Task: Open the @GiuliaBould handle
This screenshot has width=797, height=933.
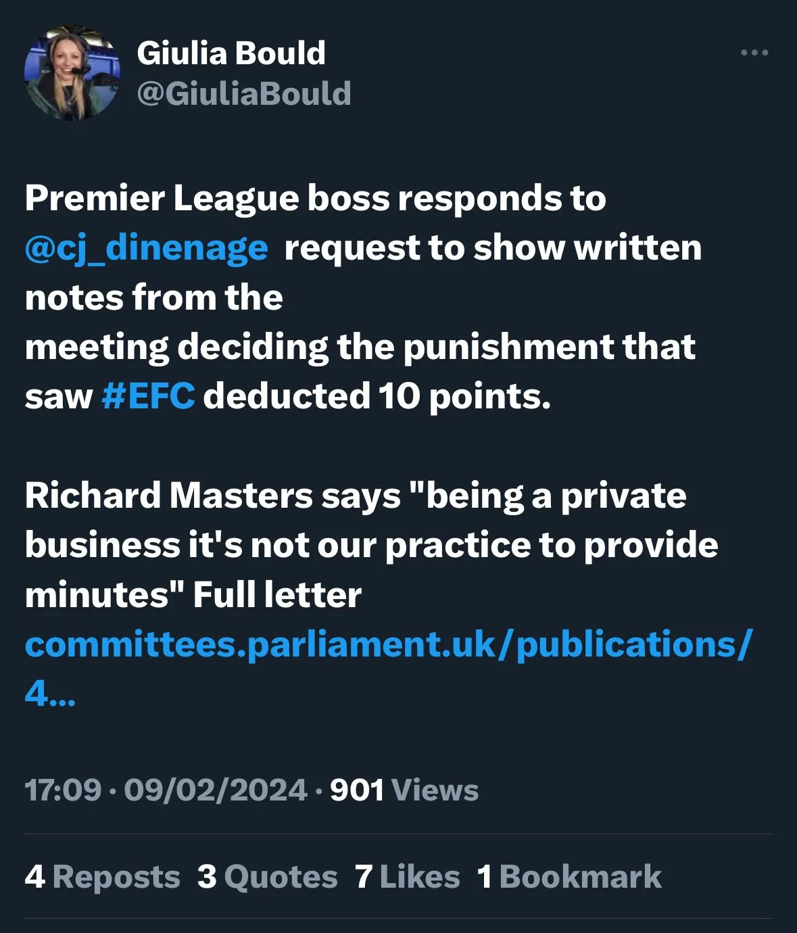Action: pyautogui.click(x=244, y=93)
